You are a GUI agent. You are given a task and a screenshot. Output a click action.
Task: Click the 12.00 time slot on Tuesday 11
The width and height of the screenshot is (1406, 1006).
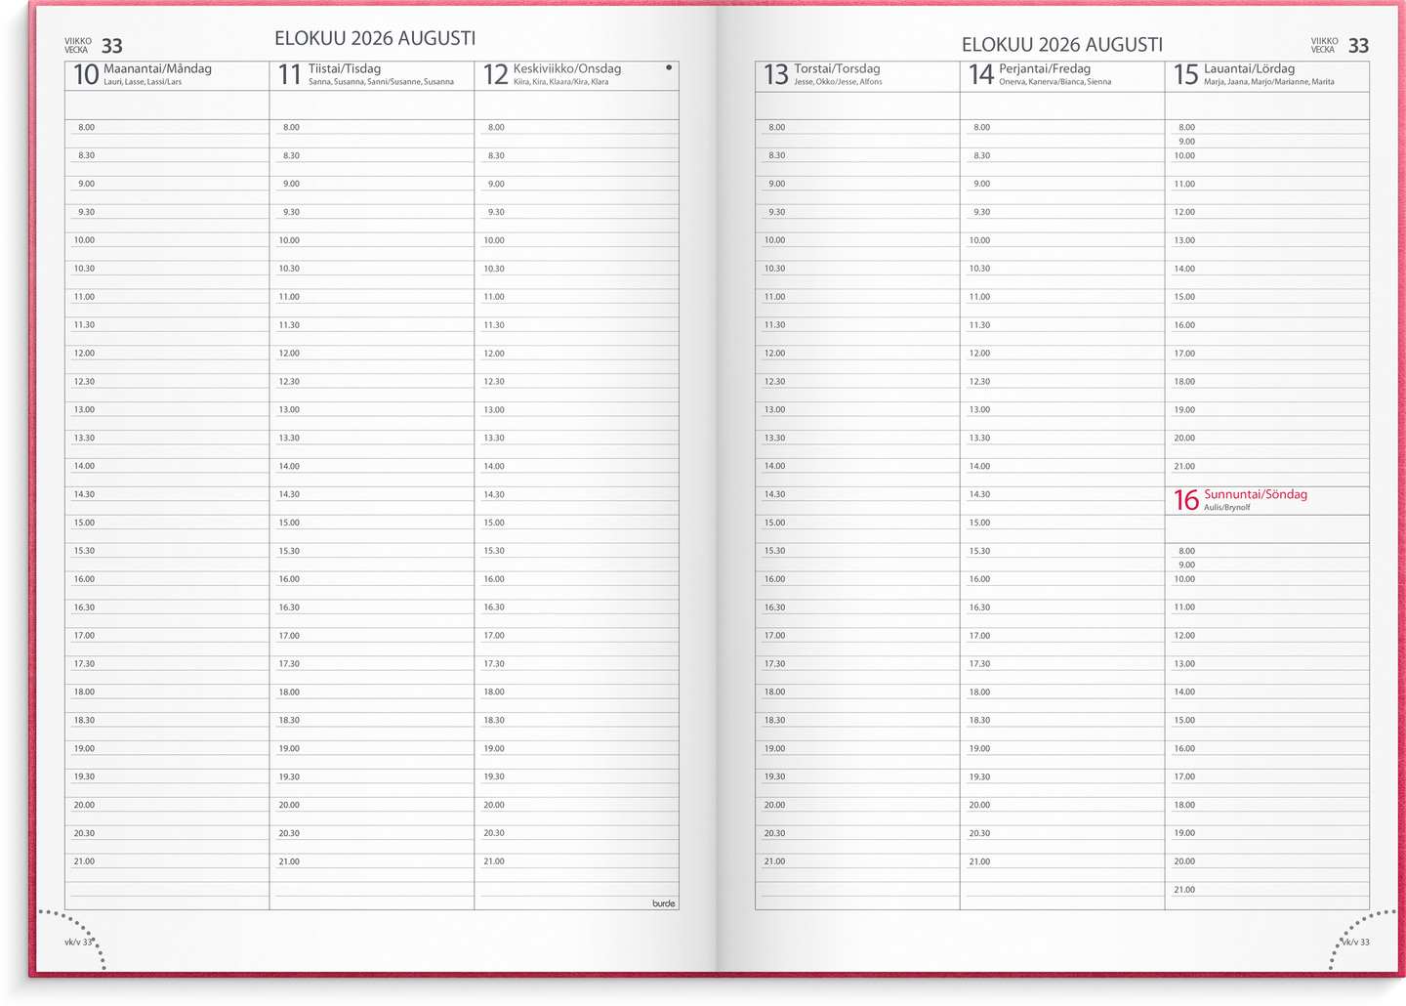[371, 354]
